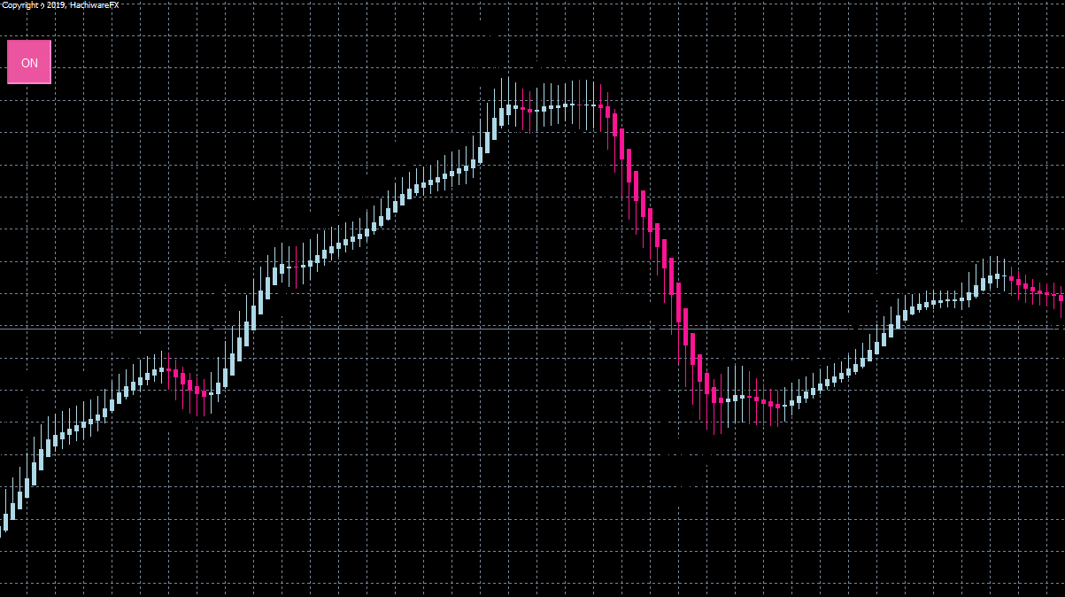
Task: Click the last pink candle at the chart's right edge
Action: click(1061, 299)
